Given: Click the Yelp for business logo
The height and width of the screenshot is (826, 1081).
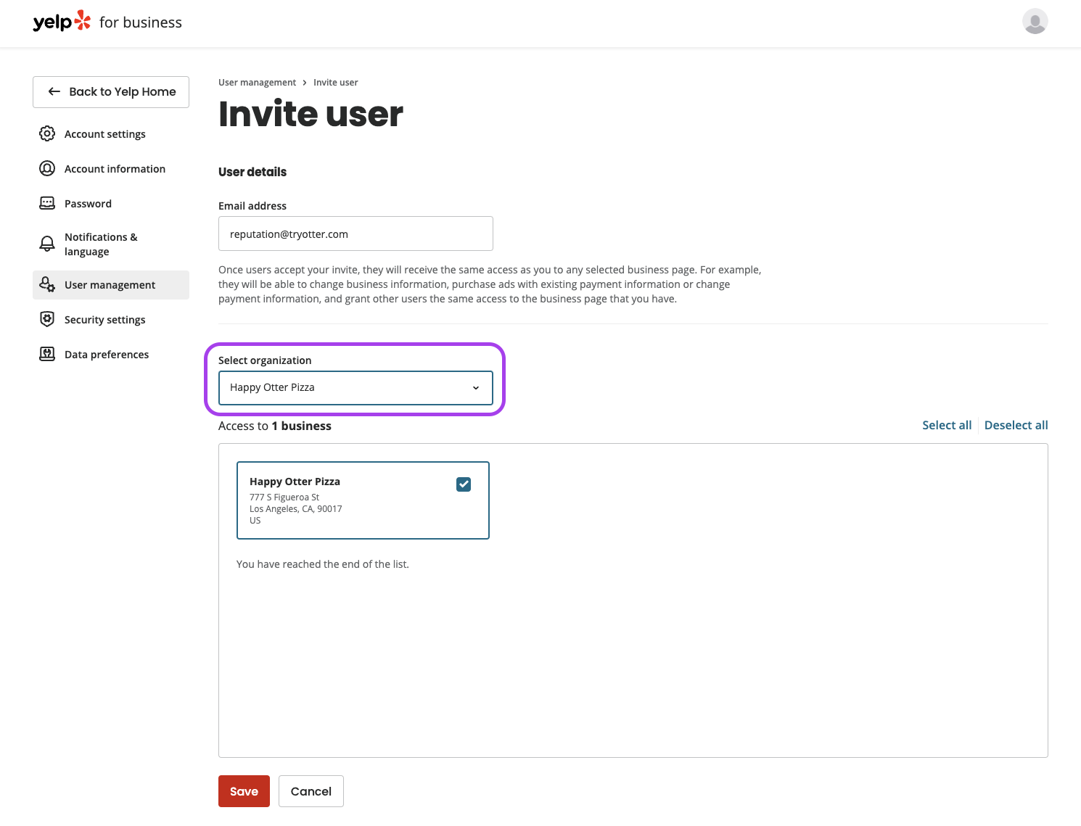Looking at the screenshot, I should click(107, 22).
